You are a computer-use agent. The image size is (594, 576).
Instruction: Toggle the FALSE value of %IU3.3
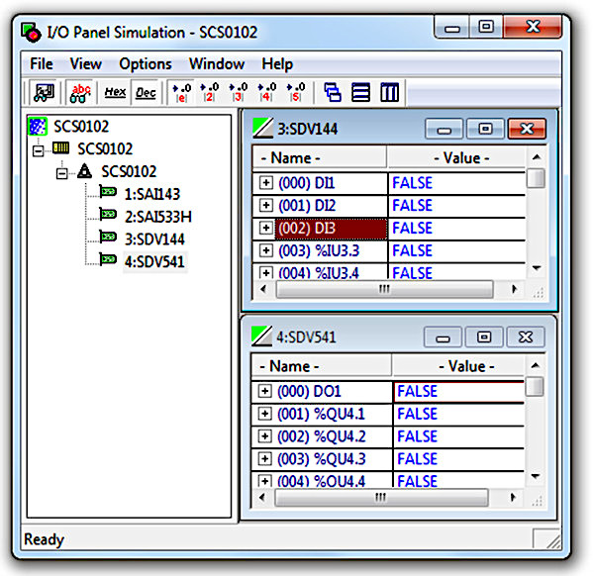click(456, 250)
